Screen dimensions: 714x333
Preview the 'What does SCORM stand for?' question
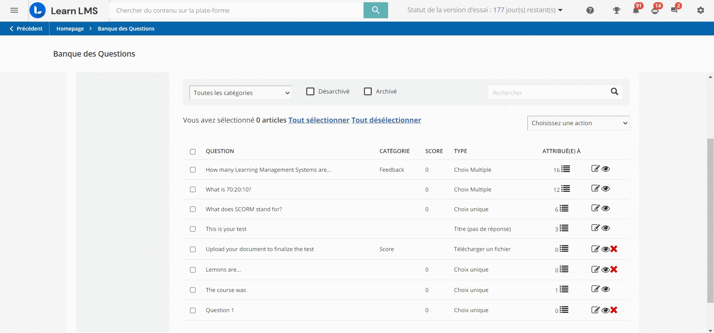pos(606,209)
